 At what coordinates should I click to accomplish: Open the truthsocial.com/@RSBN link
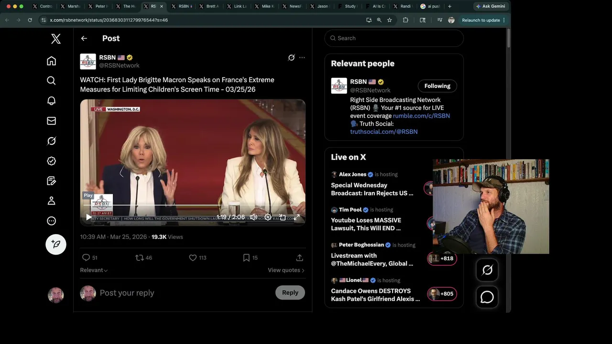tap(384, 131)
